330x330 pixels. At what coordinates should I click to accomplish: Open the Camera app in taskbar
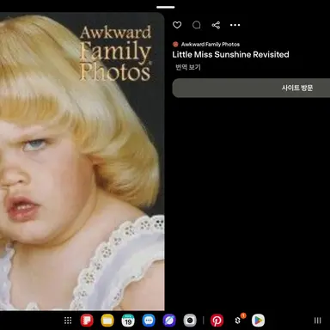(x=190, y=321)
